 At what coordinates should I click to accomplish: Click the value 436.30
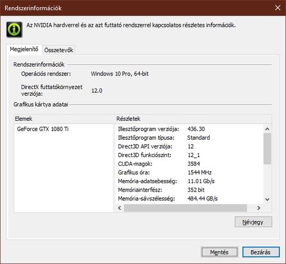point(196,129)
